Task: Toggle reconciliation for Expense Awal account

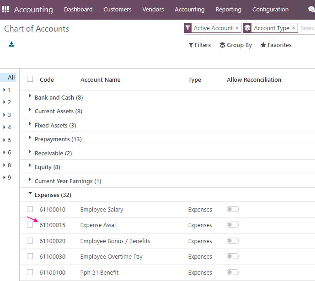Action: tap(233, 225)
